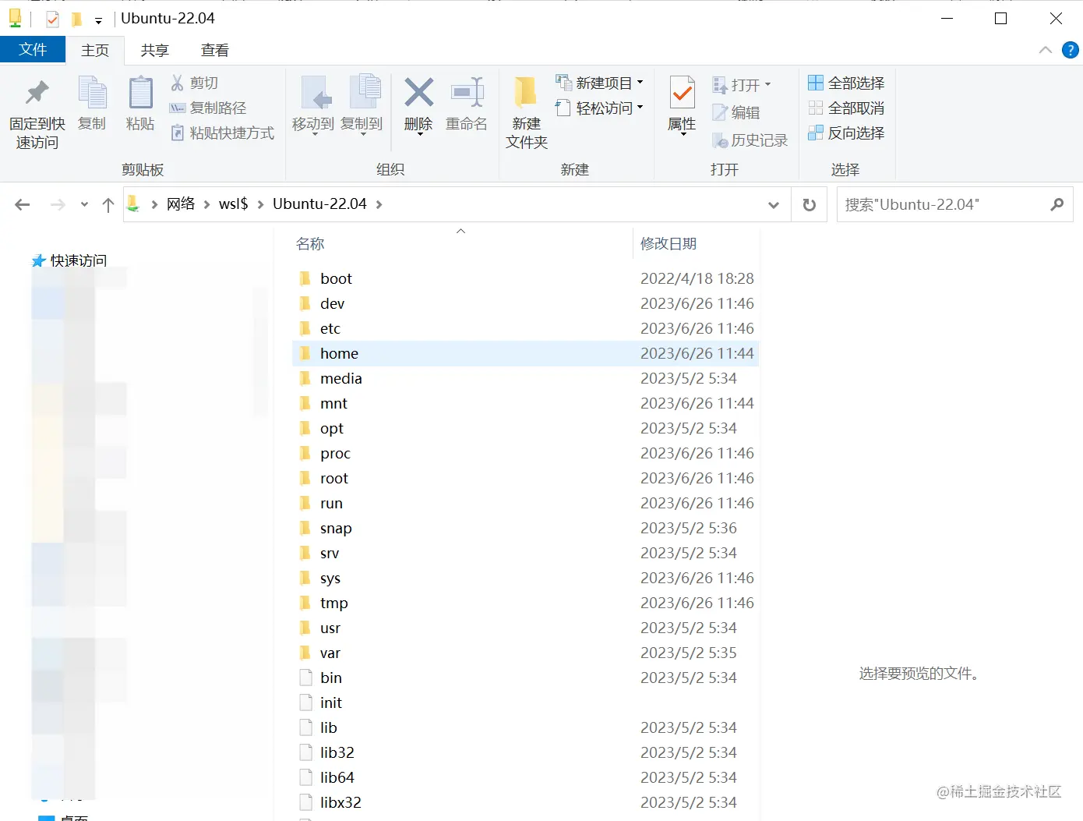Open the quick access toolbar customize dropdown
Image resolution: width=1083 pixels, height=821 pixels.
[x=99, y=20]
